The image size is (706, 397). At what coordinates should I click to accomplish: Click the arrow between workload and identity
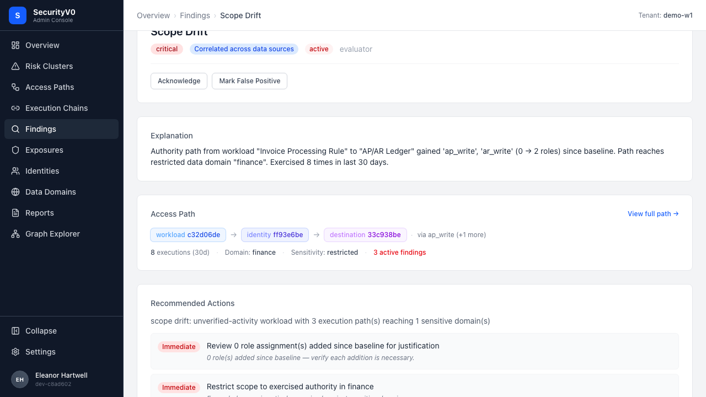pyautogui.click(x=234, y=235)
